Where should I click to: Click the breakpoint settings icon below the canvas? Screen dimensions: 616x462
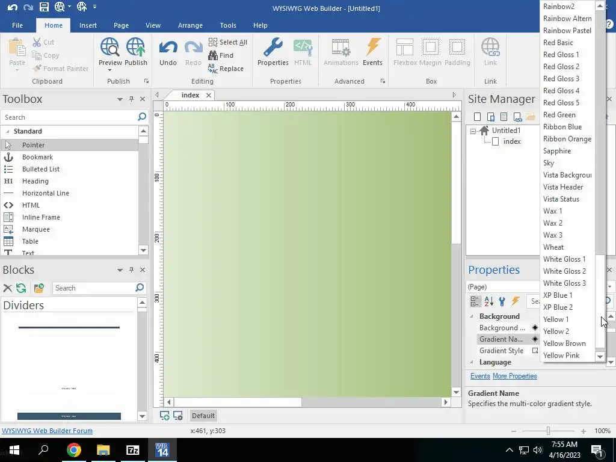178,415
